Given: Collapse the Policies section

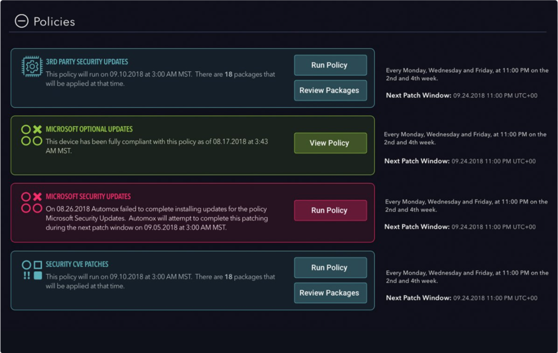Looking at the screenshot, I should click(21, 21).
